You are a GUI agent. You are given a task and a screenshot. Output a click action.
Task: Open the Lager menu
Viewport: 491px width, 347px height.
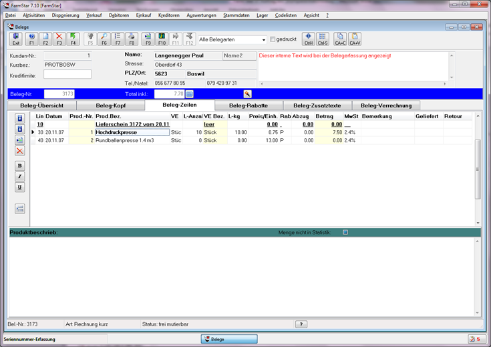click(x=262, y=15)
